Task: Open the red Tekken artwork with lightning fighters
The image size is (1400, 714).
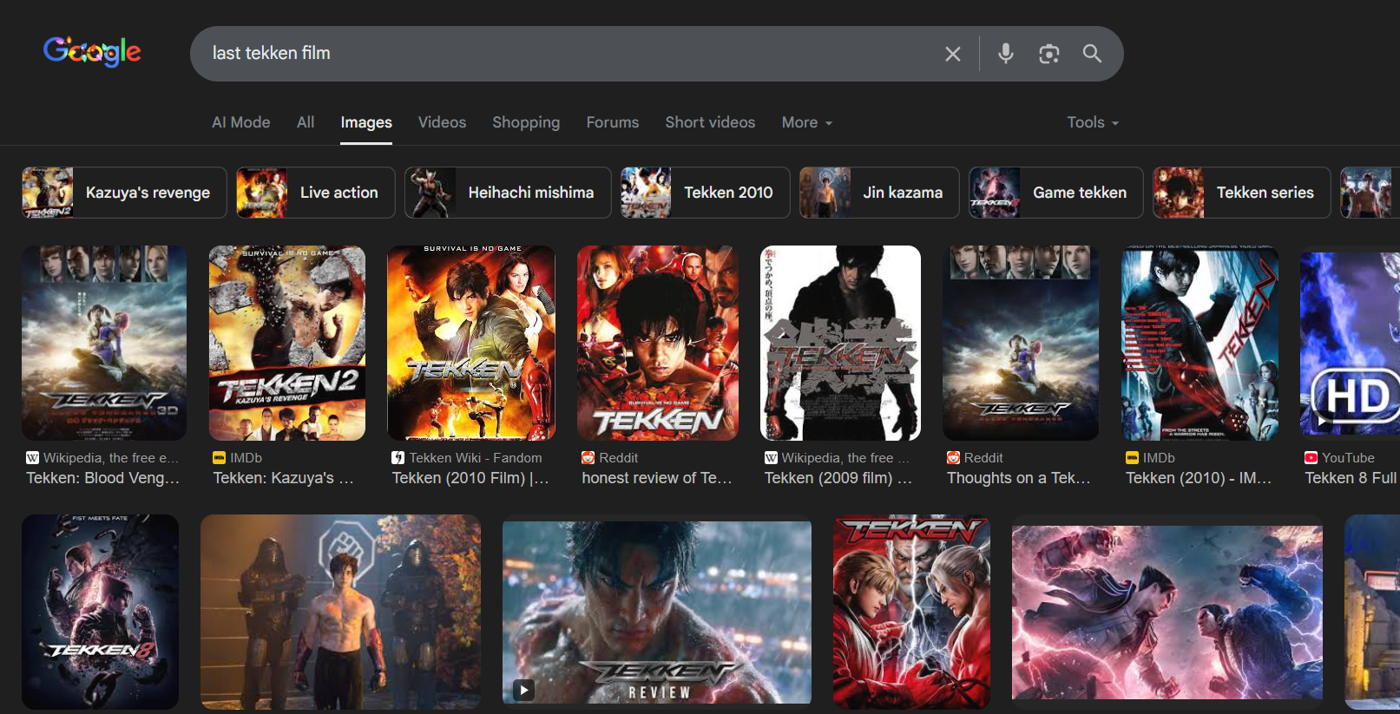Action: 911,612
